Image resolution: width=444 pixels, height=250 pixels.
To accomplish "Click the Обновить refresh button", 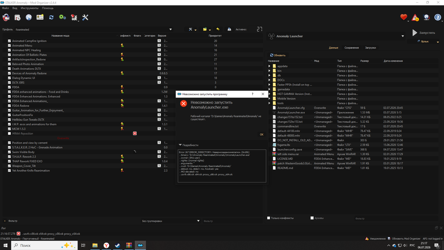I will (x=278, y=55).
